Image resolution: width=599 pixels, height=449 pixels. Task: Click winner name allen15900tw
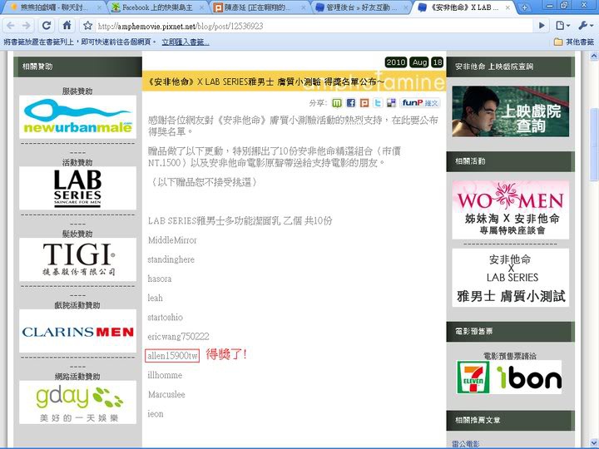point(172,356)
